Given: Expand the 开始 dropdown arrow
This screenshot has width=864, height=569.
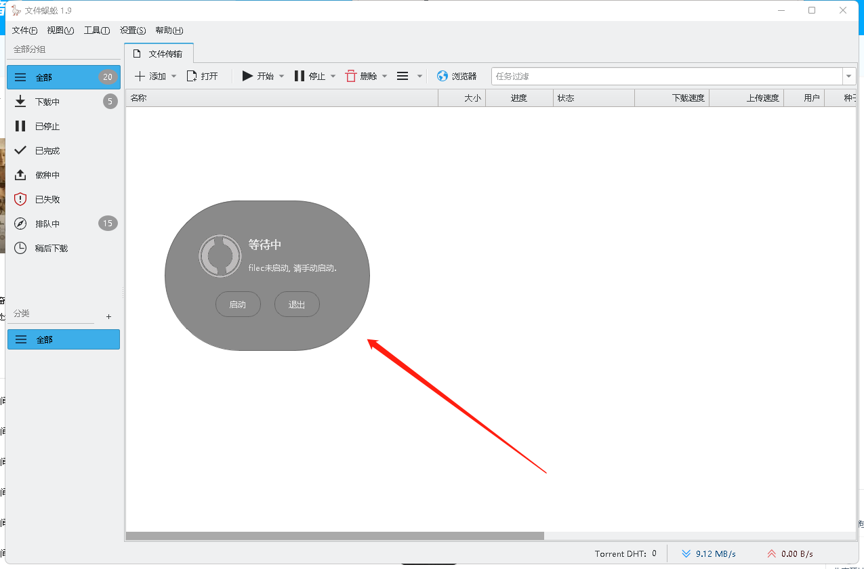Looking at the screenshot, I should coord(281,77).
